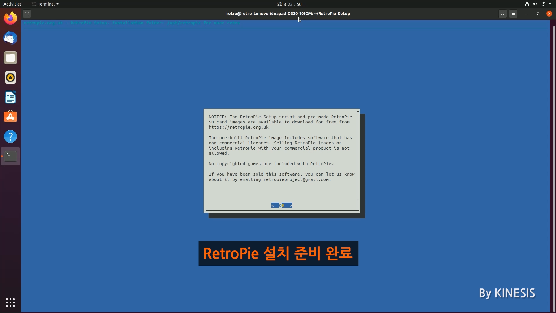
Task: Open Activities overview
Action: tap(12, 4)
